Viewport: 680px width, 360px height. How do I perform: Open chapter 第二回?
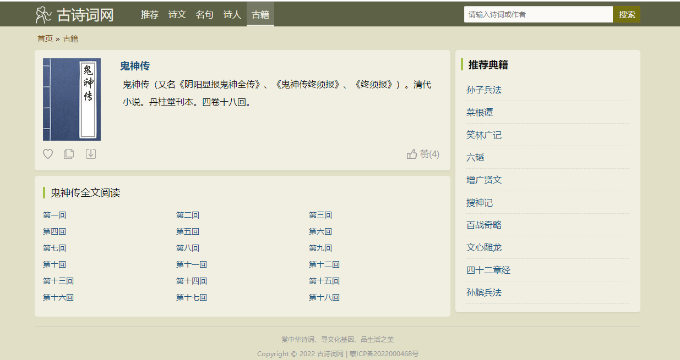188,215
